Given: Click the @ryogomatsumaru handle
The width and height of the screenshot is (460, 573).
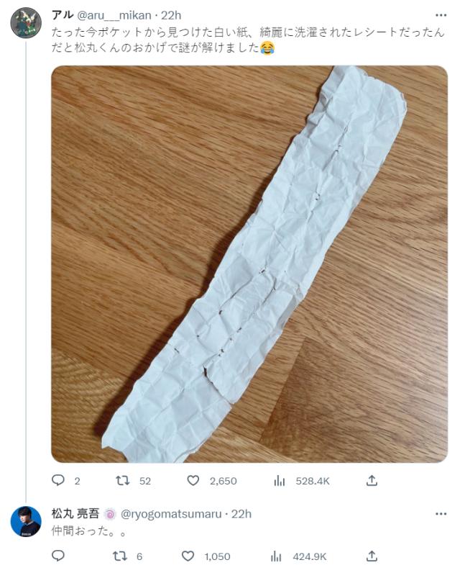Looking at the screenshot, I should 168,513.
